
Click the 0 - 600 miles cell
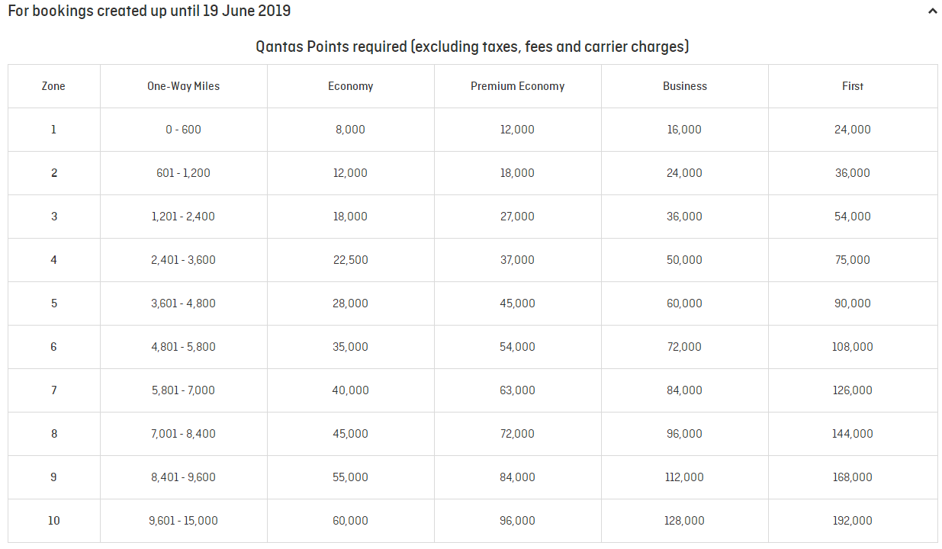tap(183, 130)
